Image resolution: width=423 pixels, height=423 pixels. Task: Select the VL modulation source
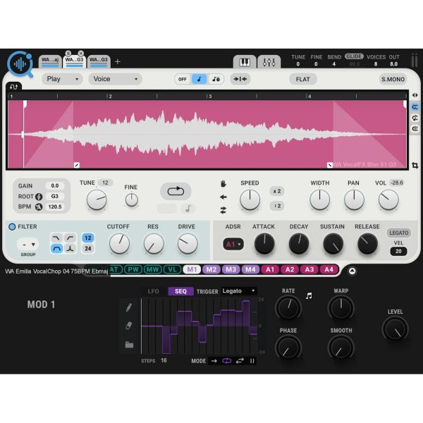tap(173, 269)
